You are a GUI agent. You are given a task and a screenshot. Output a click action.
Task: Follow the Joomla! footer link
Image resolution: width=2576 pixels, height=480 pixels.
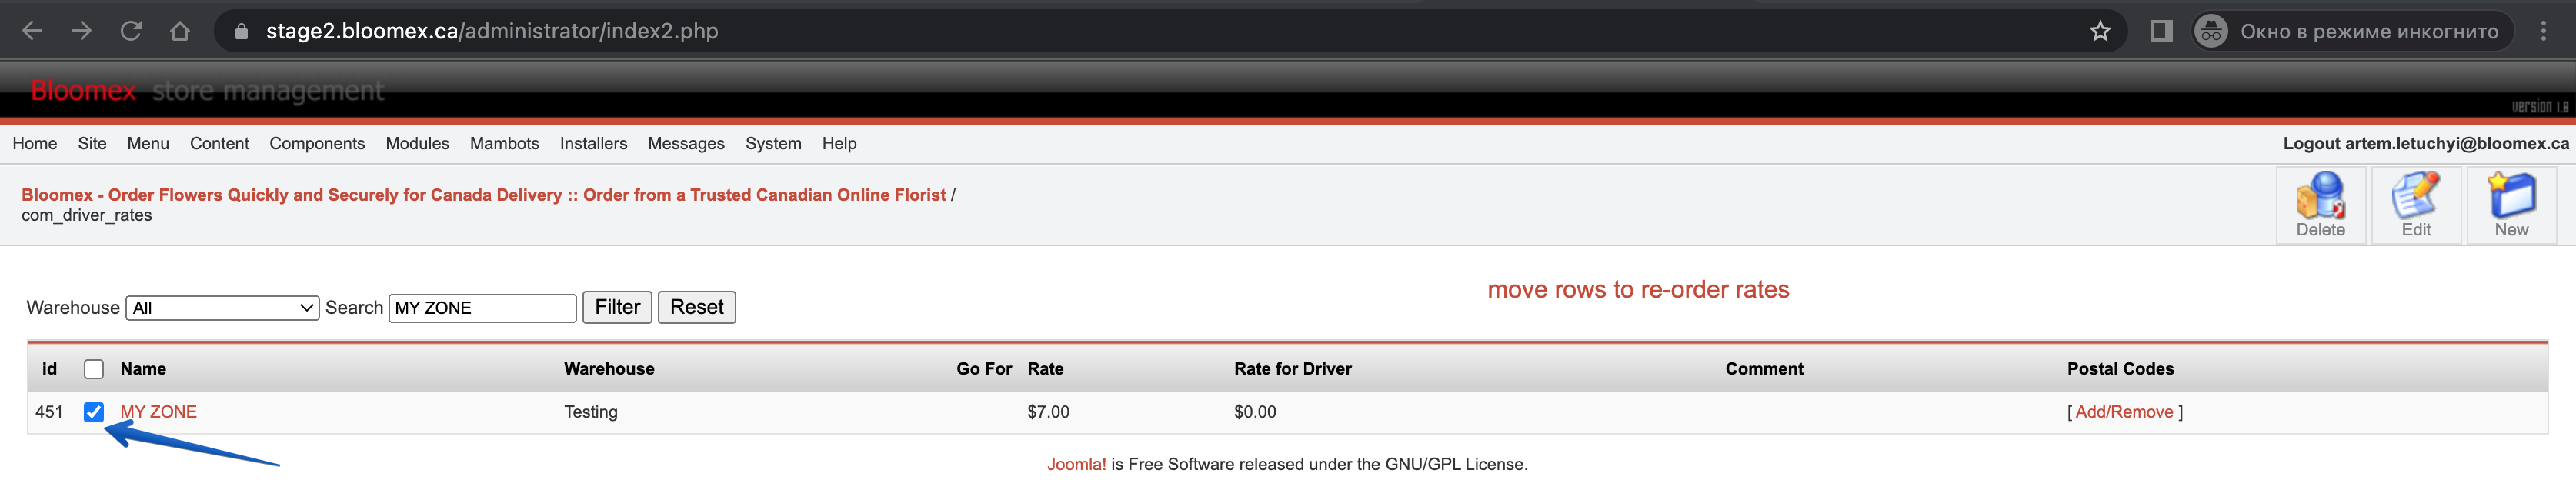tap(1076, 464)
